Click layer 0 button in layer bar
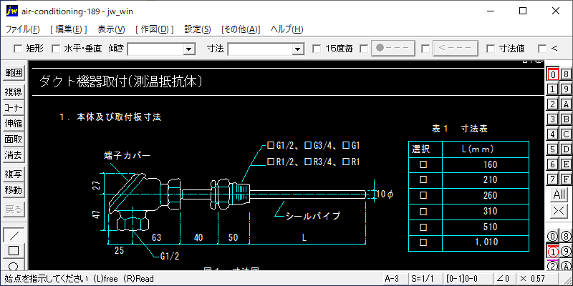Screen dimensions: 573x286 (552, 74)
